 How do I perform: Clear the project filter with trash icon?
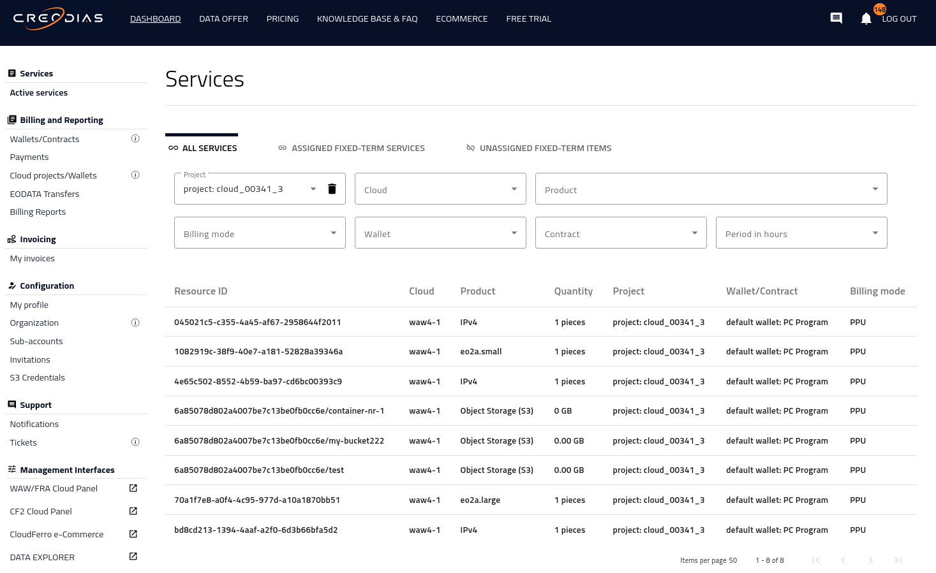pyautogui.click(x=332, y=189)
